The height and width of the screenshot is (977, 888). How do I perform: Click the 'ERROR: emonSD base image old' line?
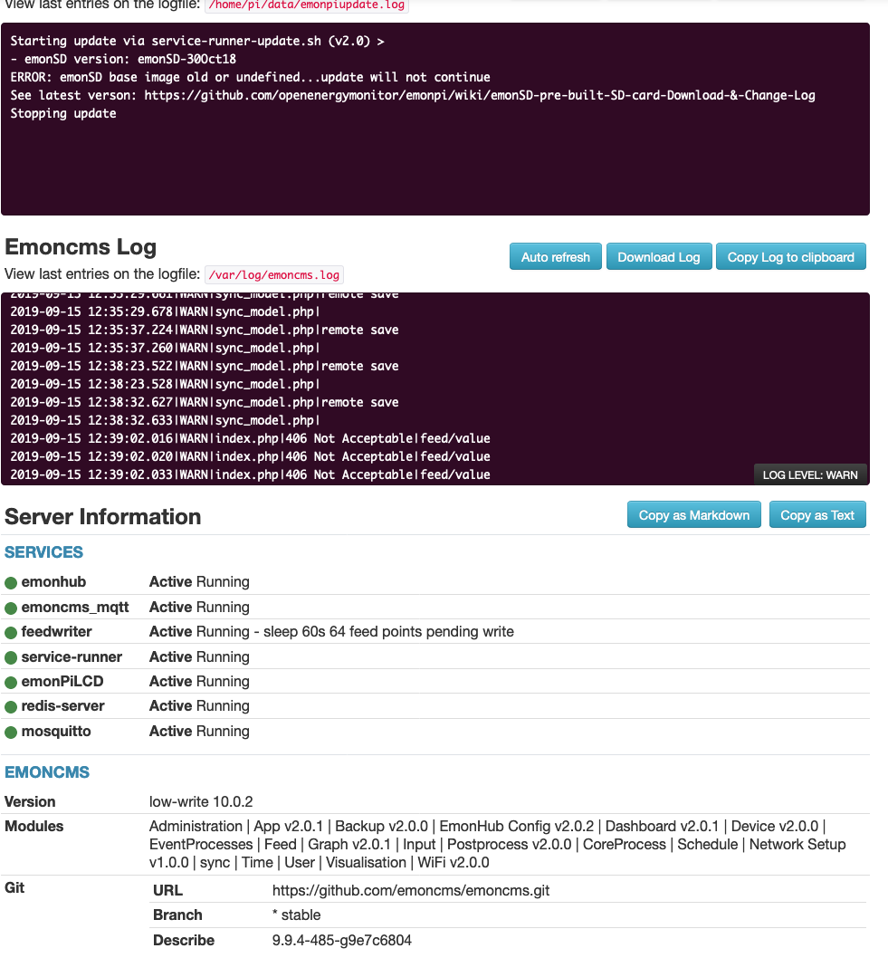click(251, 77)
